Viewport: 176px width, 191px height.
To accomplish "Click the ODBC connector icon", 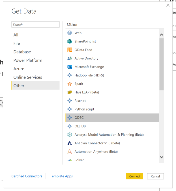I will pos(70,118).
